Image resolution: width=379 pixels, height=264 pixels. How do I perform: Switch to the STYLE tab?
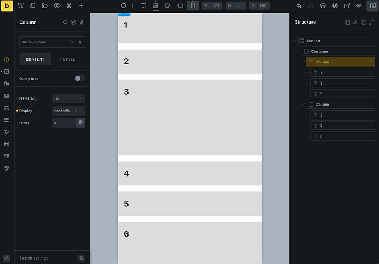pyautogui.click(x=68, y=59)
